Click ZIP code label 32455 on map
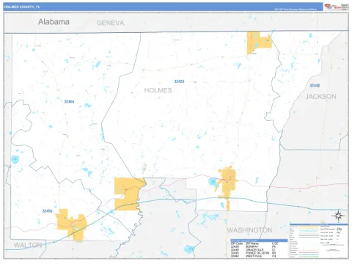This screenshot has width=352, height=264. (48, 211)
